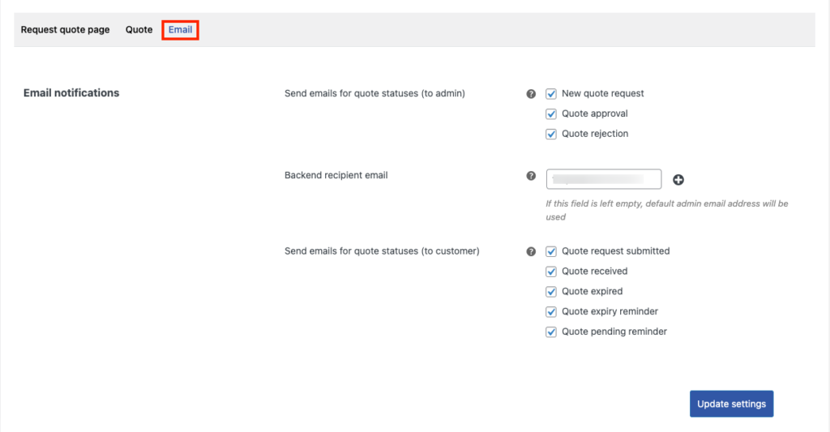Viewport: 830px width, 432px height.
Task: Click help icon beside Backend recipient email
Action: click(531, 176)
